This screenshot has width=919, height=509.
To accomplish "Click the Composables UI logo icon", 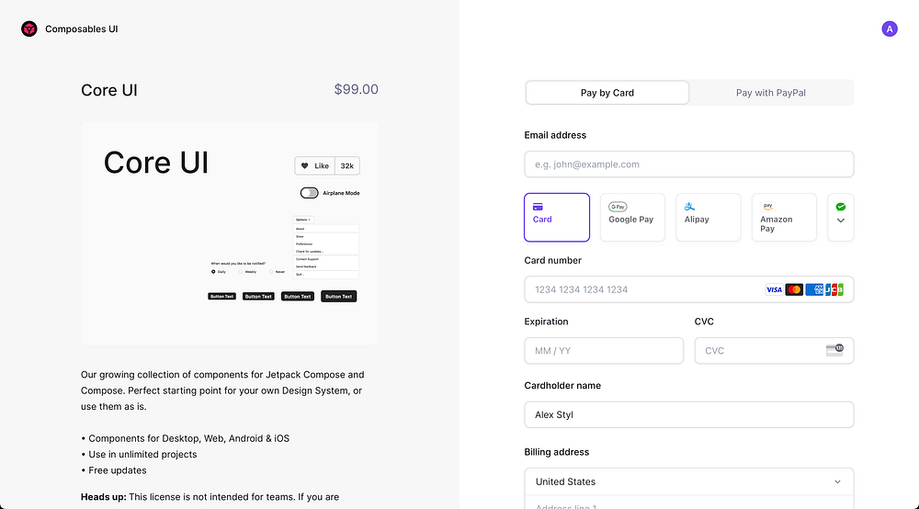I will (x=29, y=29).
